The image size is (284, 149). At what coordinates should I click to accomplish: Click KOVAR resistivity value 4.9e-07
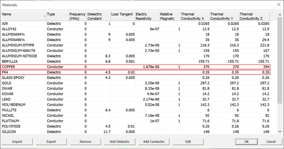[153, 94]
